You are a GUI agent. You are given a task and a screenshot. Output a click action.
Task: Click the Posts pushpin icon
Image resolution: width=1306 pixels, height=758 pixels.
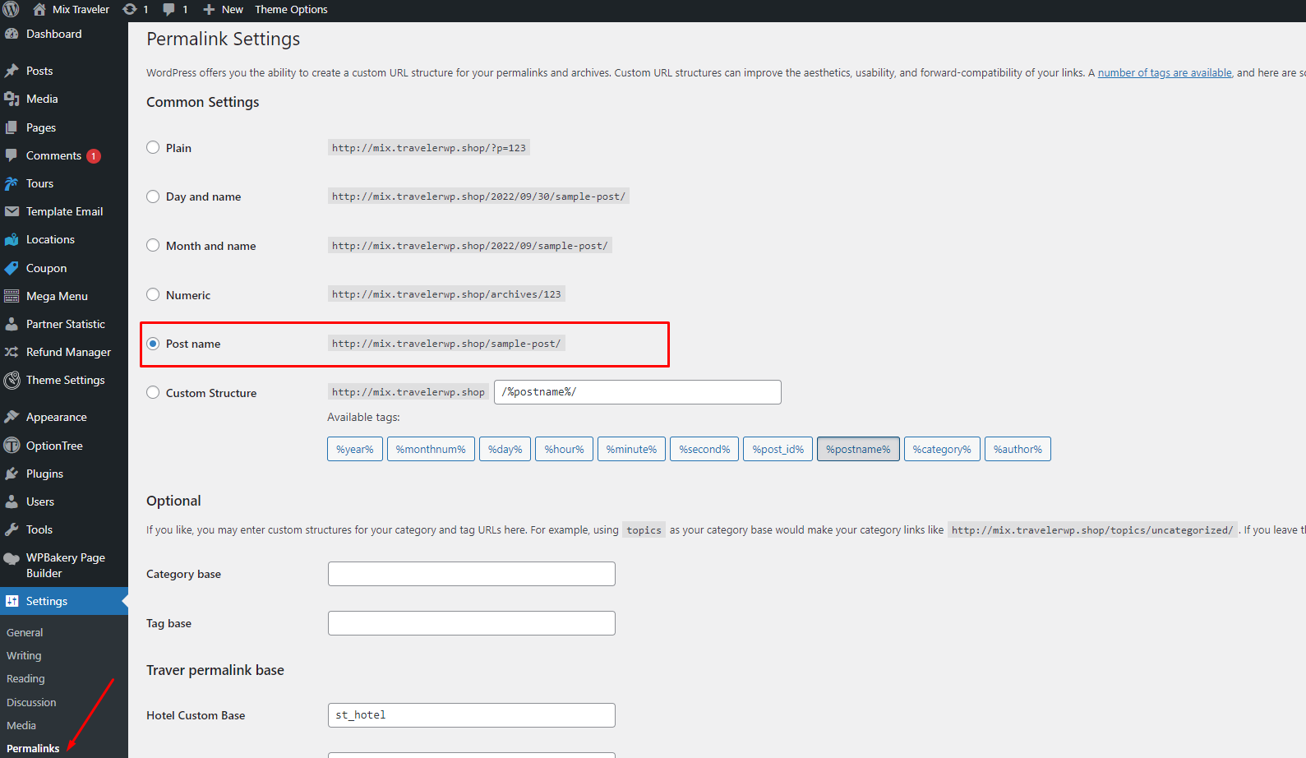coord(12,71)
